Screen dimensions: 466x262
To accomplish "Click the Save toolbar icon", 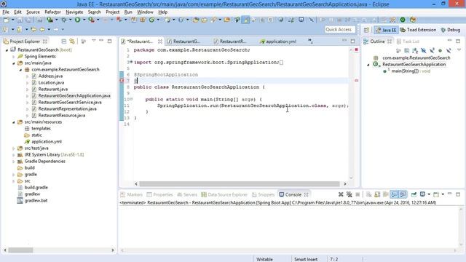I will (20, 20).
